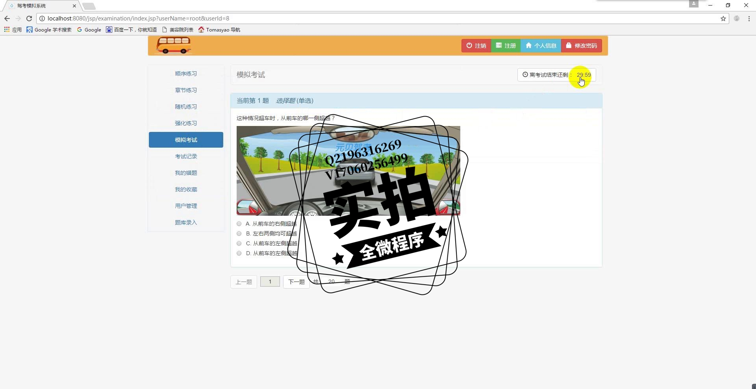Select answer option B radio button
The height and width of the screenshot is (389, 756).
239,233
